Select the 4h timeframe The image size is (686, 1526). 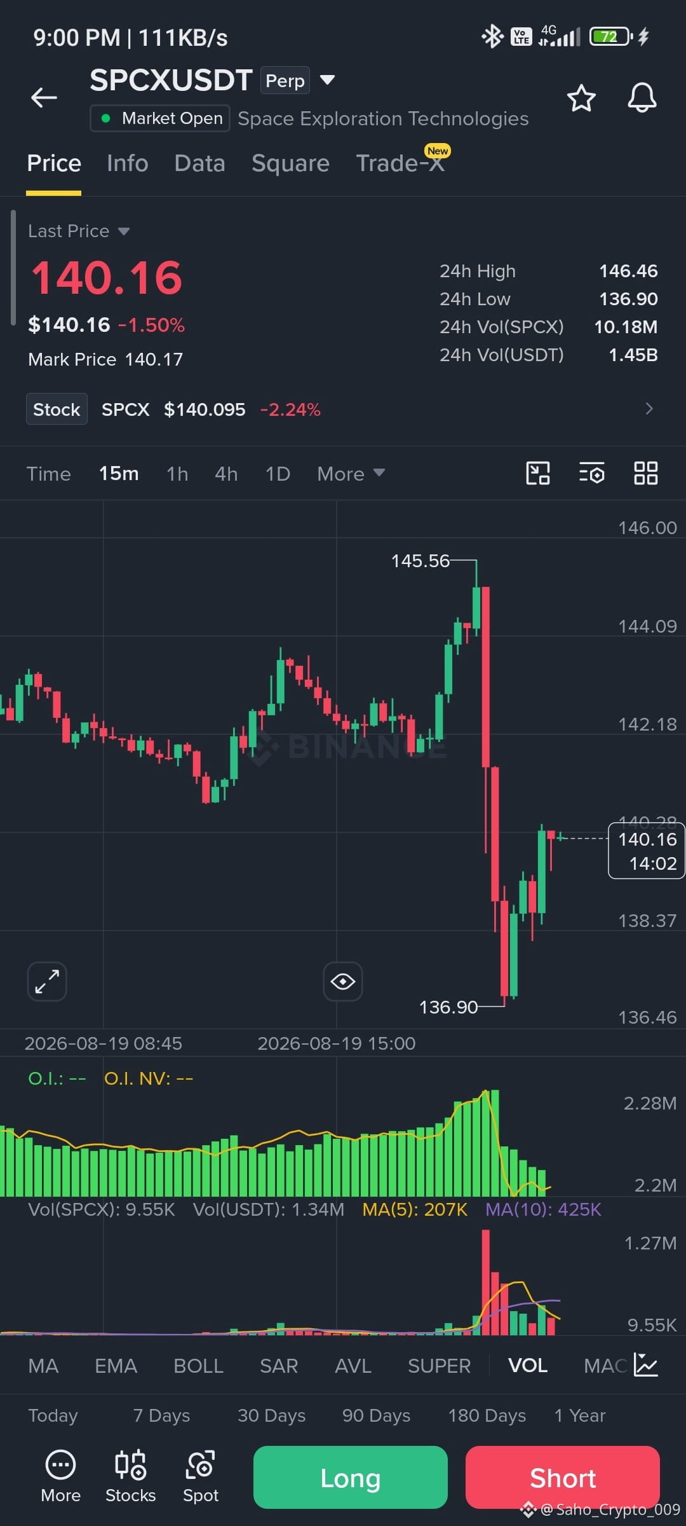[226, 474]
